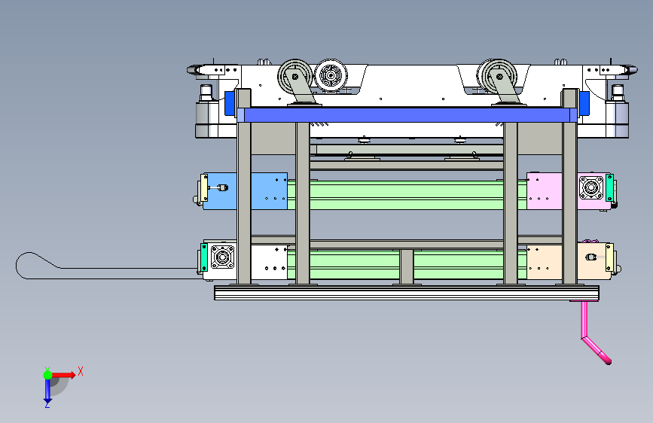Click the blue Z axis arrow of the triad

click(47, 391)
